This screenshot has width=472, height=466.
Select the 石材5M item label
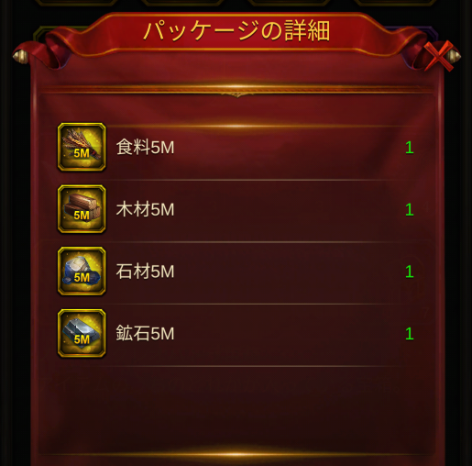145,272
